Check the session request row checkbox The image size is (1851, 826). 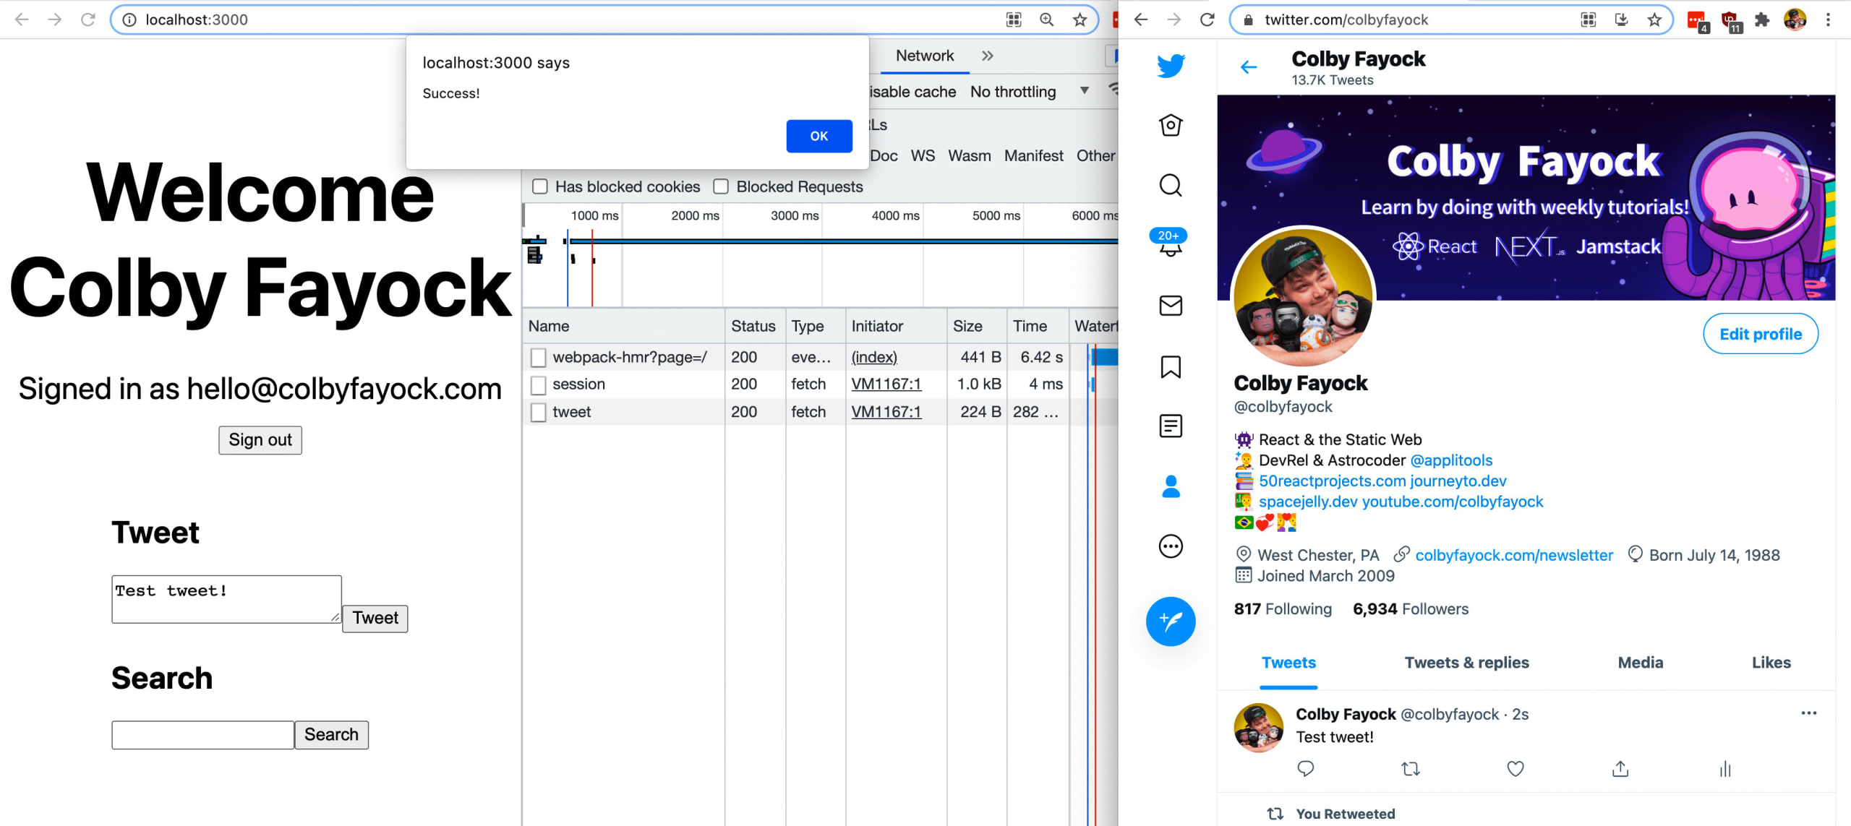539,384
